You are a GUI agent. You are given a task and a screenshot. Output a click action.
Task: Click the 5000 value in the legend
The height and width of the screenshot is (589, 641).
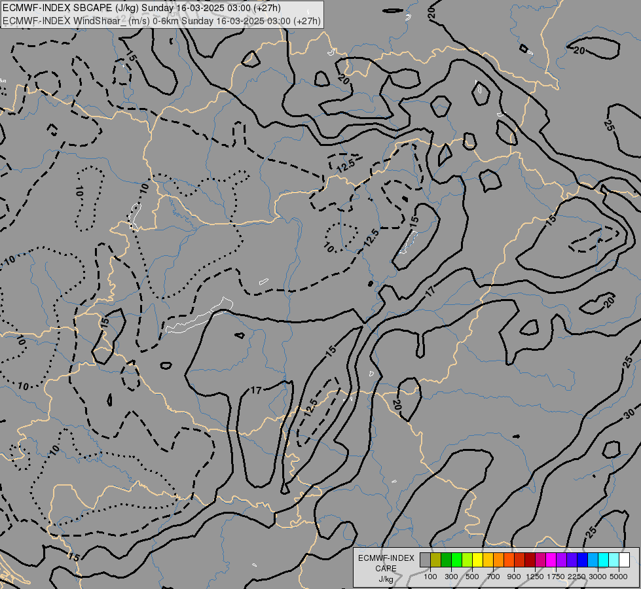point(619,577)
